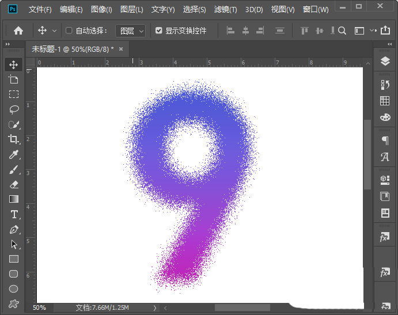Align right edges button

(260, 31)
